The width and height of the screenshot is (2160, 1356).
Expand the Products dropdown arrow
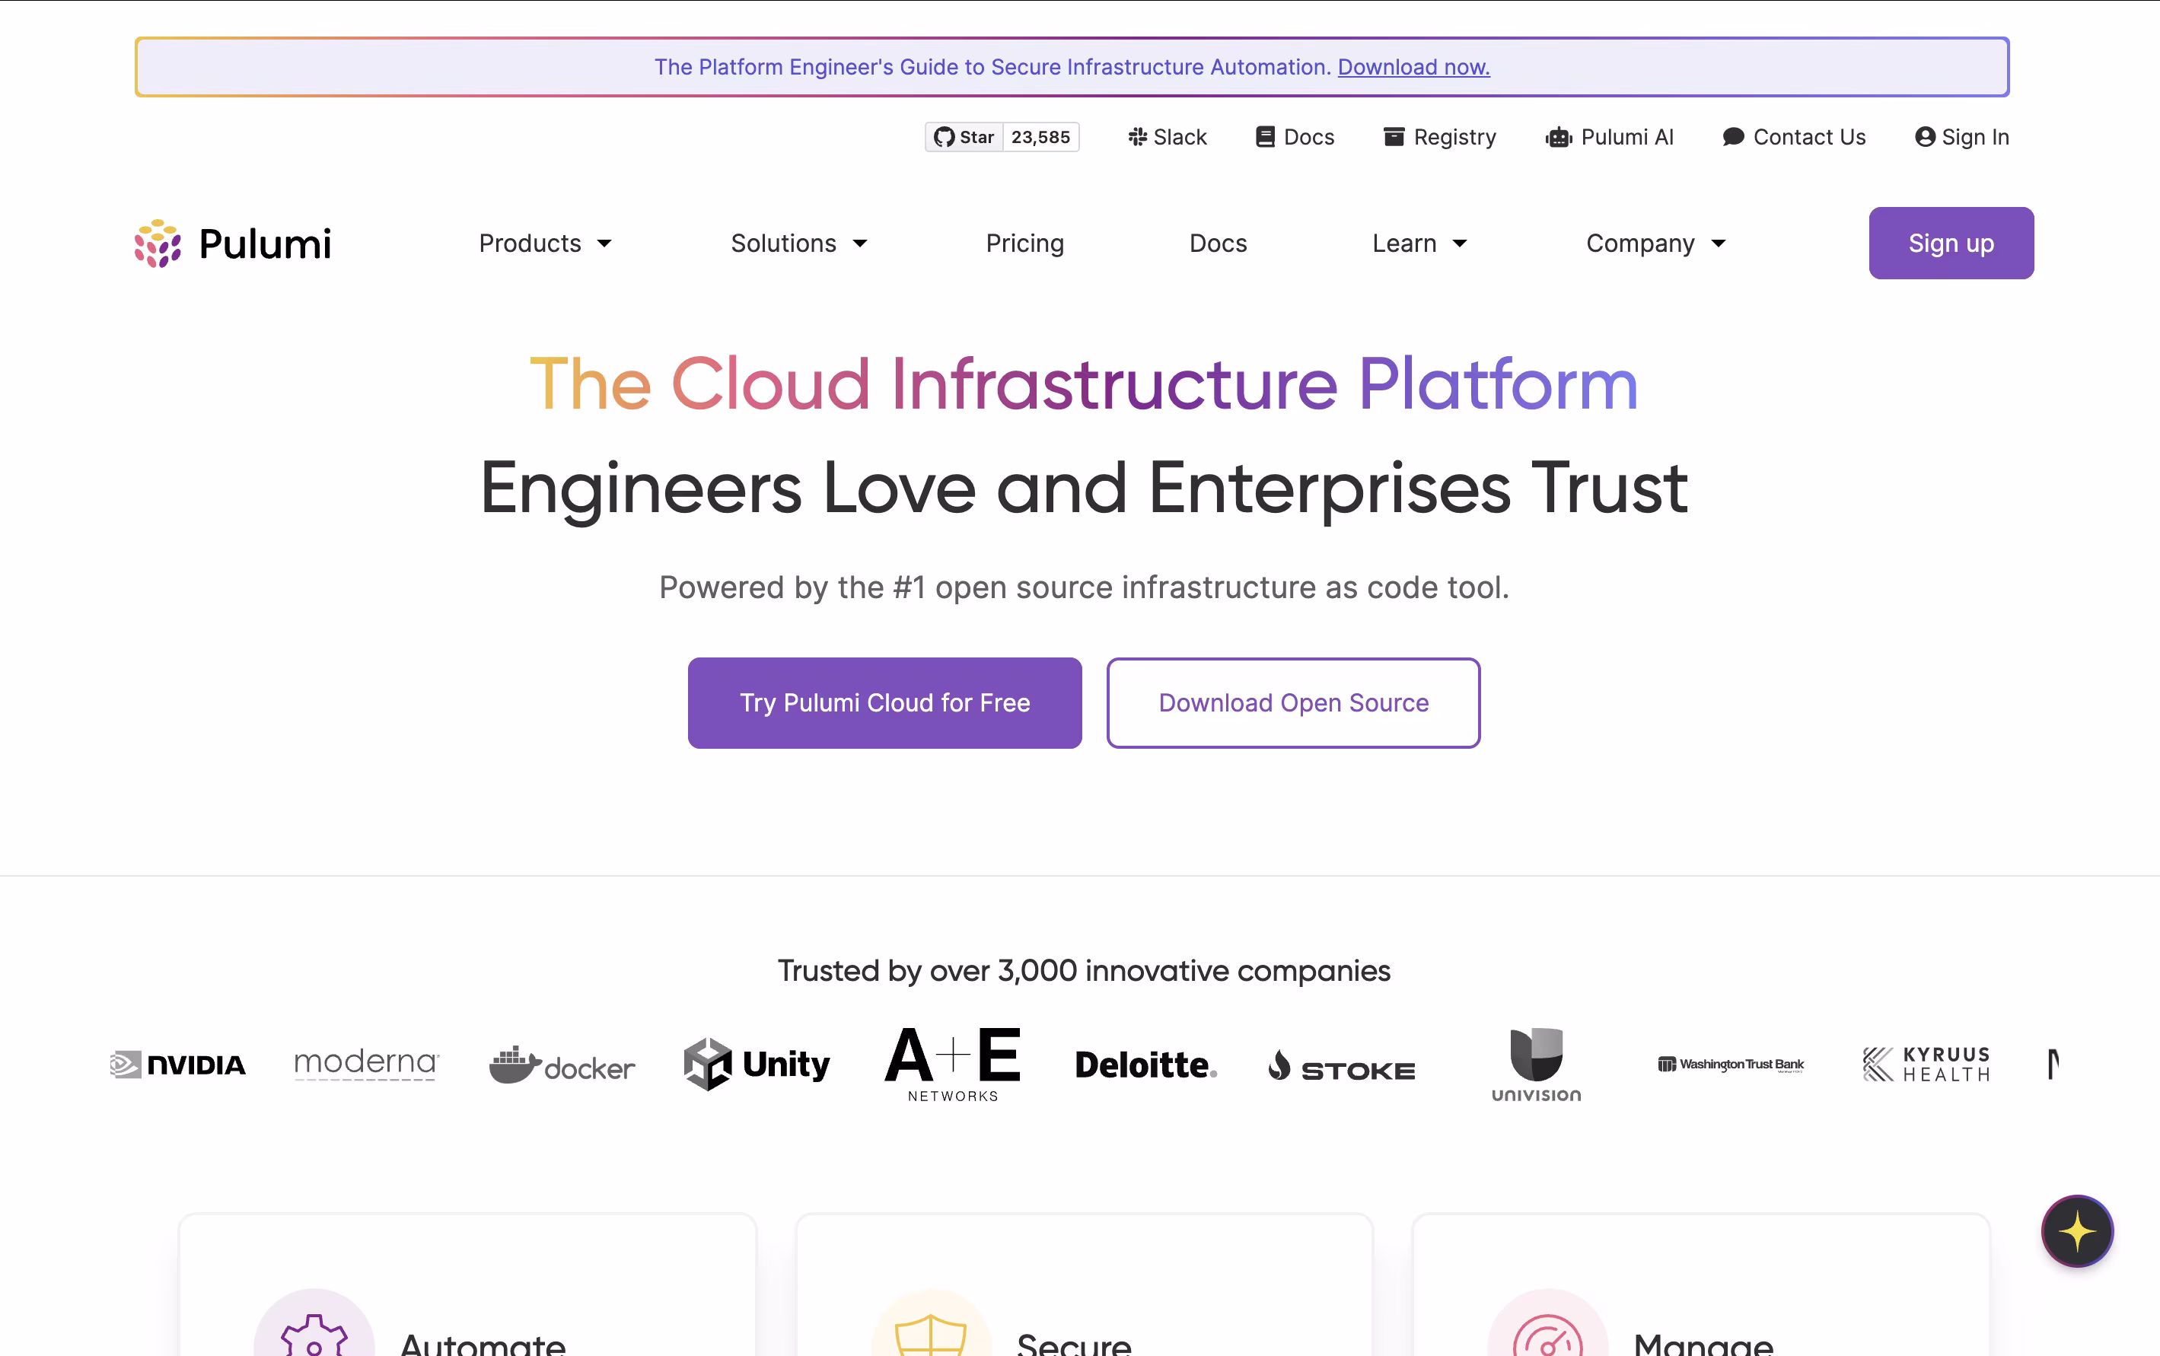coord(604,244)
